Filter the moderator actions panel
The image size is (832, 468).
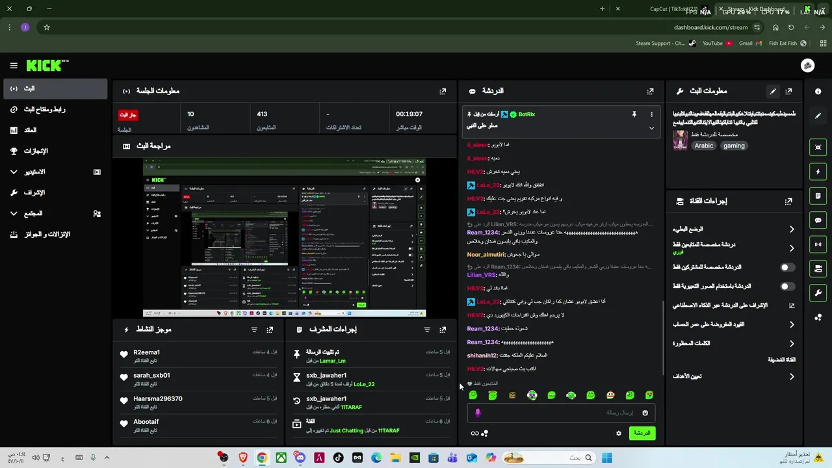point(427,330)
